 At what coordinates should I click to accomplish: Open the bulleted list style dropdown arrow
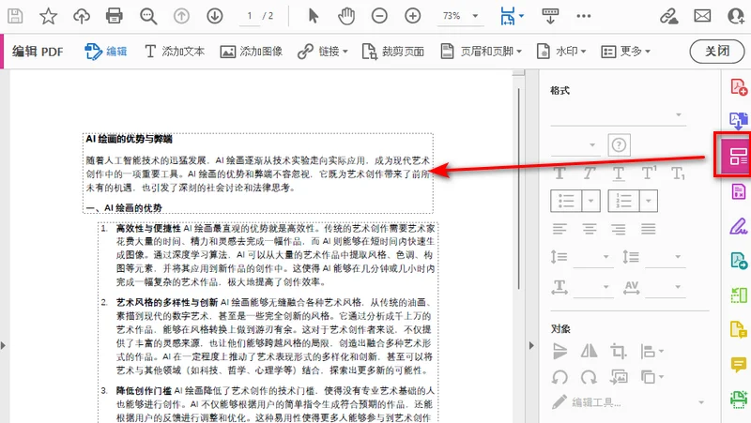[x=590, y=201]
